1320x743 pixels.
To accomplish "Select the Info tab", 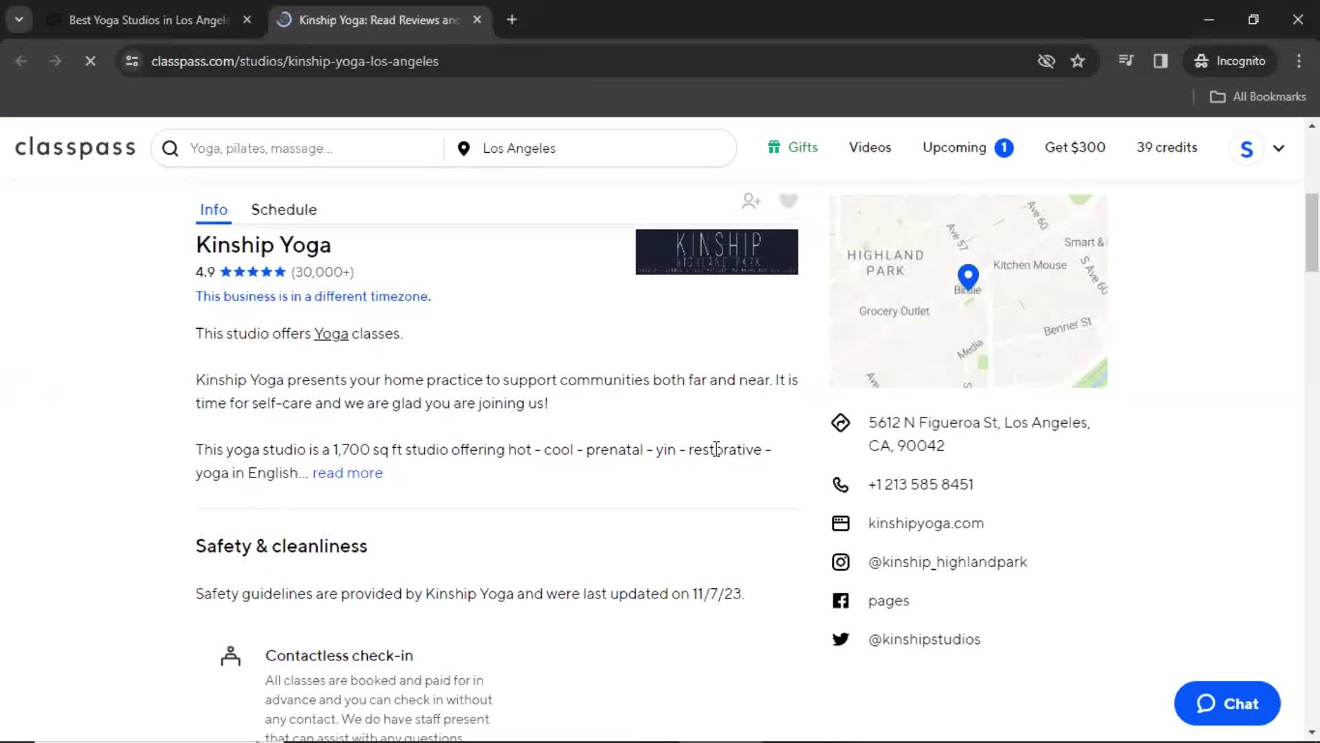I will click(x=214, y=210).
